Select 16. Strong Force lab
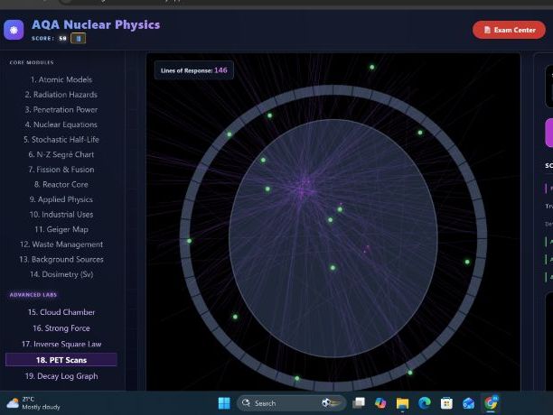Image resolution: width=553 pixels, height=415 pixels. pos(61,328)
